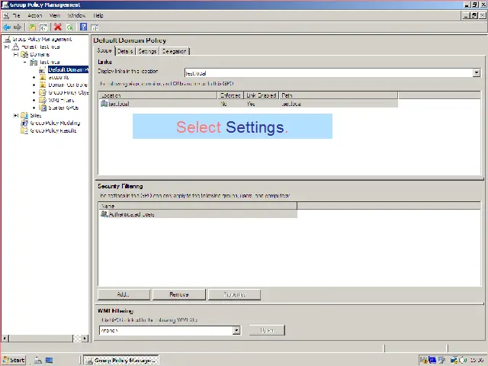488x366 pixels.
Task: Open the File menu
Action: 17,15
